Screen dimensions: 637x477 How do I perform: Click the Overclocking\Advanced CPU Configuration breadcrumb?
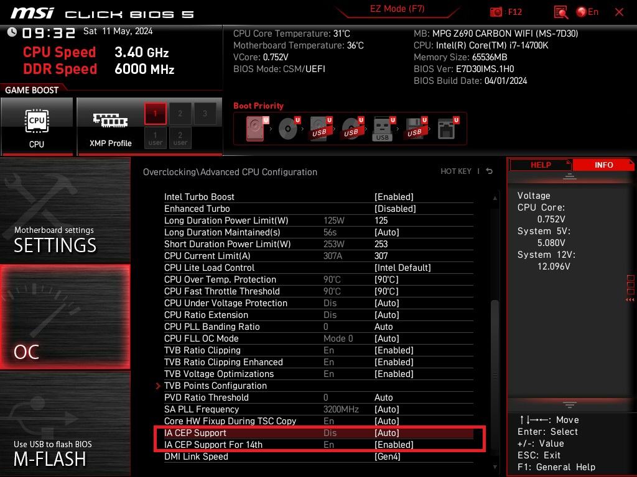coord(230,172)
